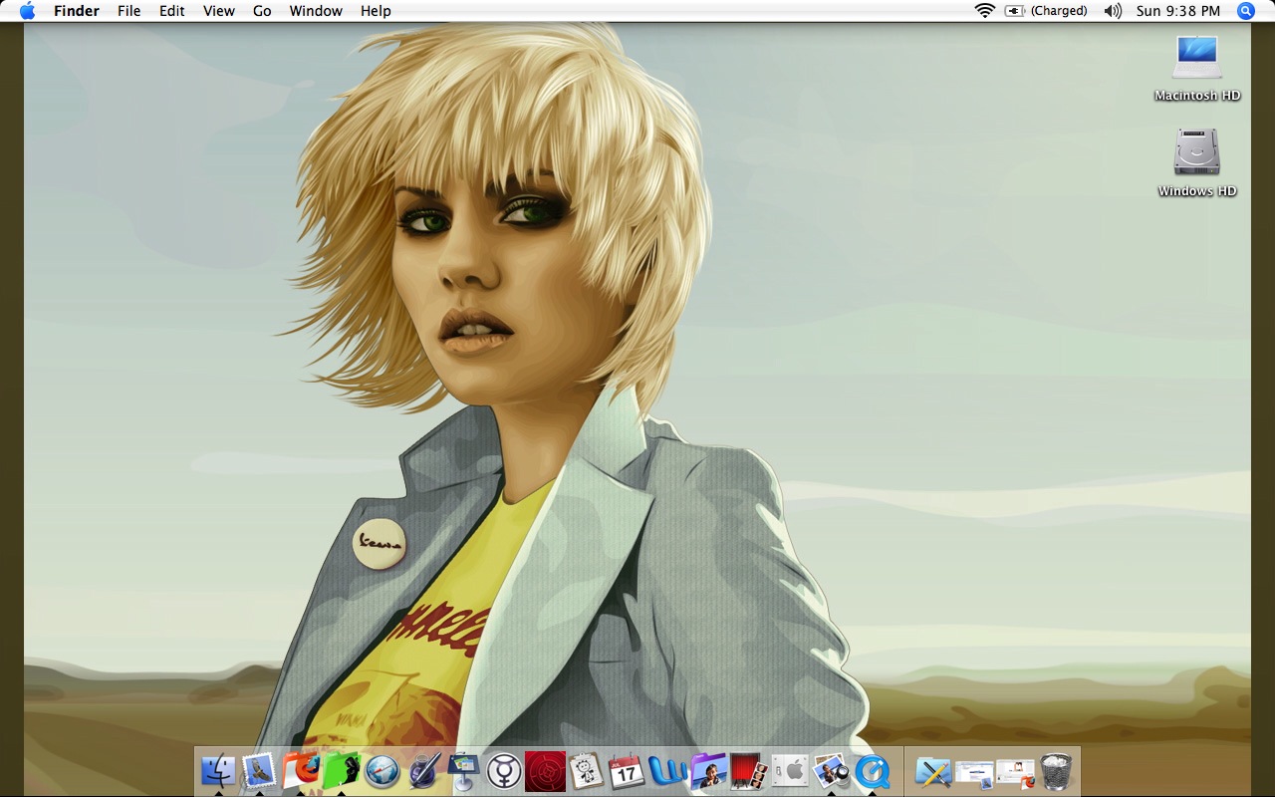
Task: Open the Window menu
Action: point(316,11)
